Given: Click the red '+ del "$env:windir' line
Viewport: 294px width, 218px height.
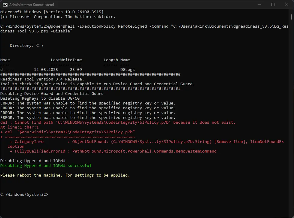Looking at the screenshot, I should coord(68,132).
